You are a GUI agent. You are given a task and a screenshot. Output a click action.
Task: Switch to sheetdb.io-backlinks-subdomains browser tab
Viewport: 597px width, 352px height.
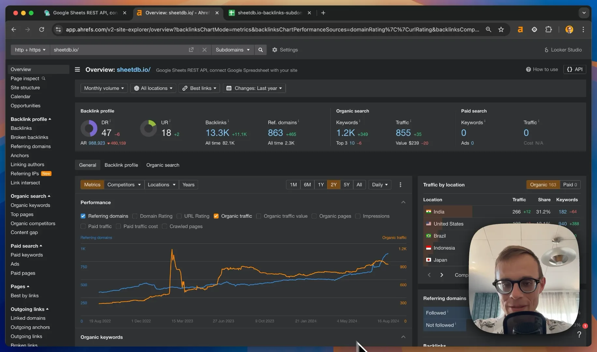pos(270,13)
